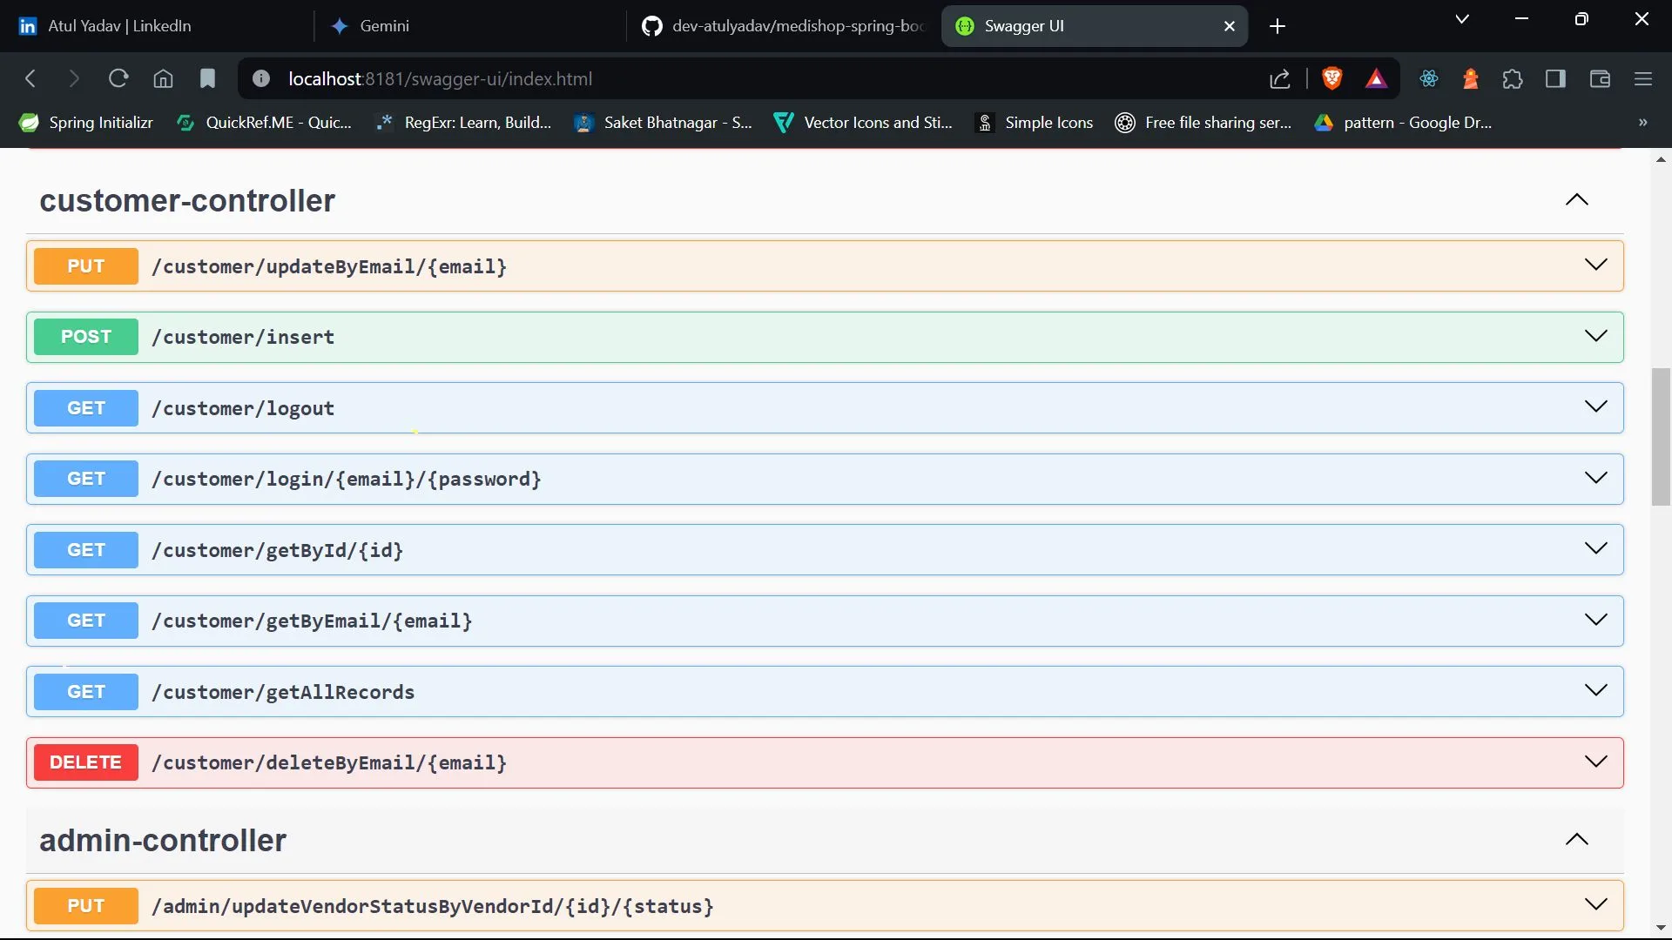The height and width of the screenshot is (940, 1672).
Task: Expand DELETE /customer/deleteByEmail chevron
Action: click(1595, 762)
